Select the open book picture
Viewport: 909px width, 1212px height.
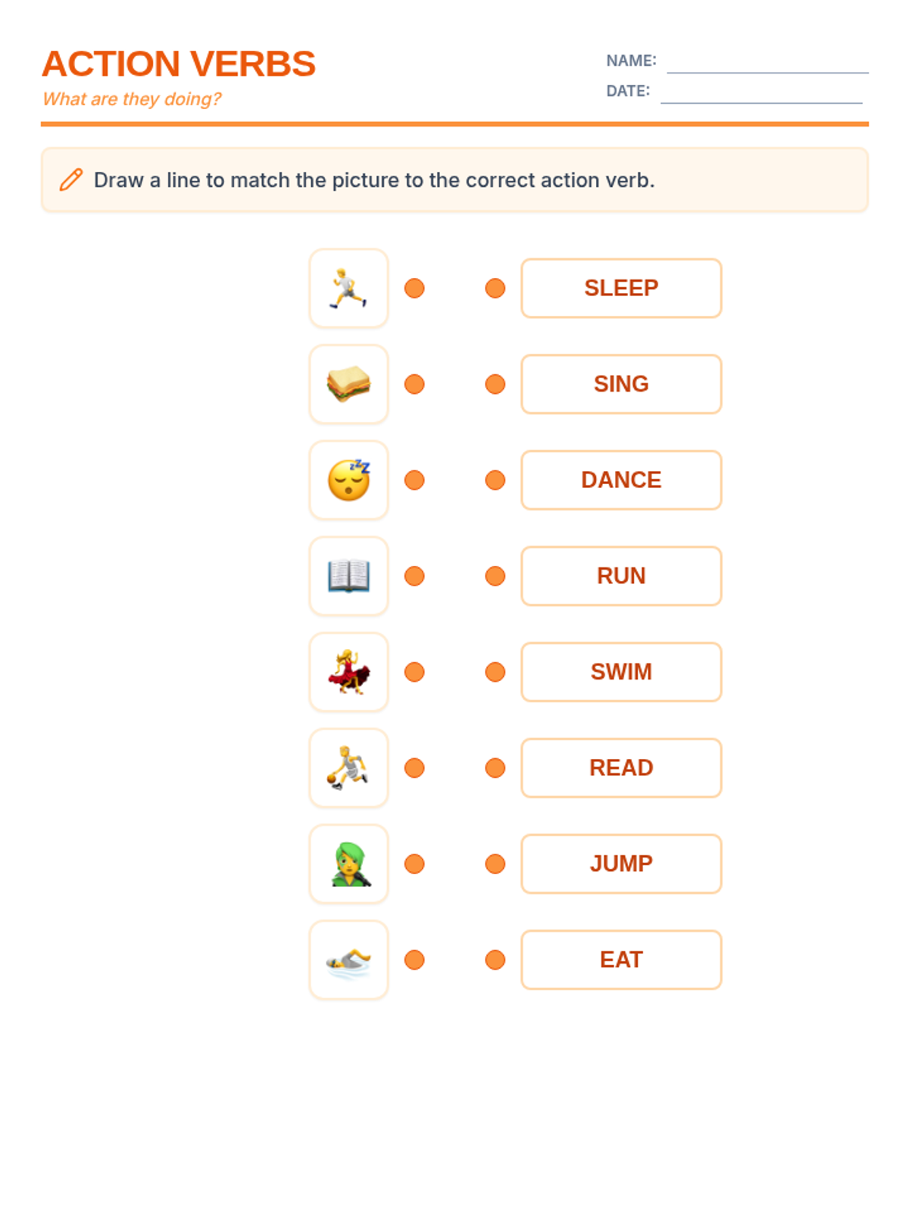pos(348,576)
